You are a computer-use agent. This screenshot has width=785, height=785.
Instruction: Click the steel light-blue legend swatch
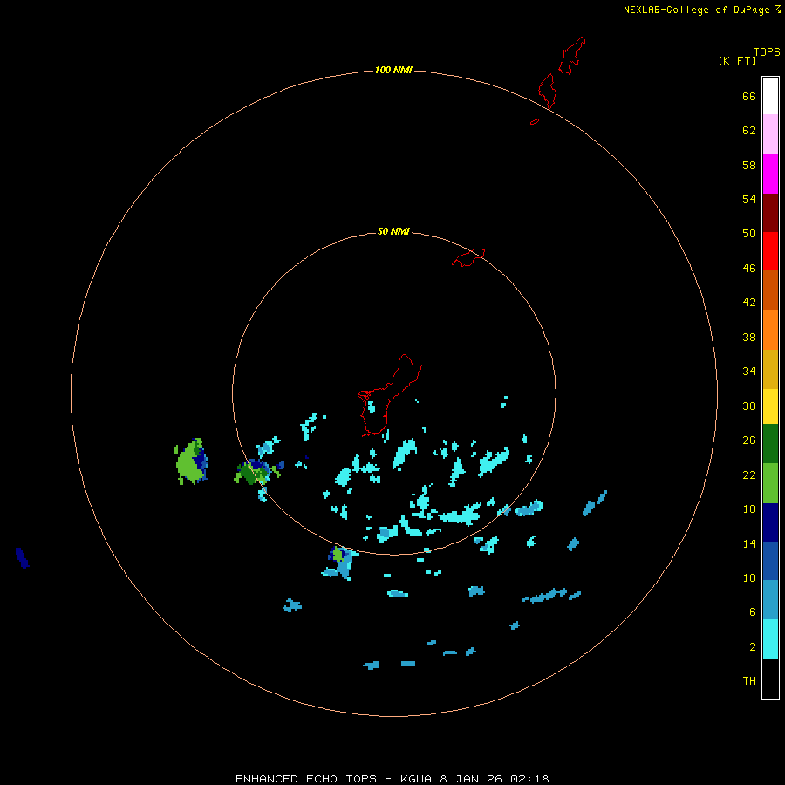pos(770,600)
